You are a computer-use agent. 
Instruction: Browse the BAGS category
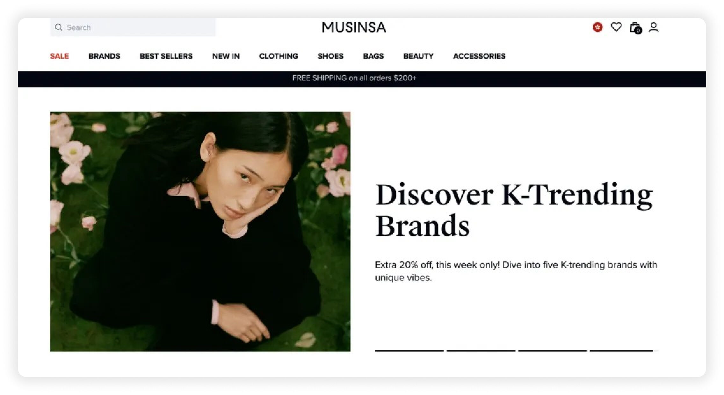point(373,56)
